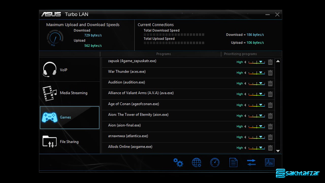Remove Age of Conan with trash icon
The image size is (325, 183).
[270, 105]
